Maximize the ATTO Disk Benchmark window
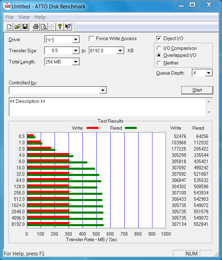Screen dimensions: 222x260 192,5
